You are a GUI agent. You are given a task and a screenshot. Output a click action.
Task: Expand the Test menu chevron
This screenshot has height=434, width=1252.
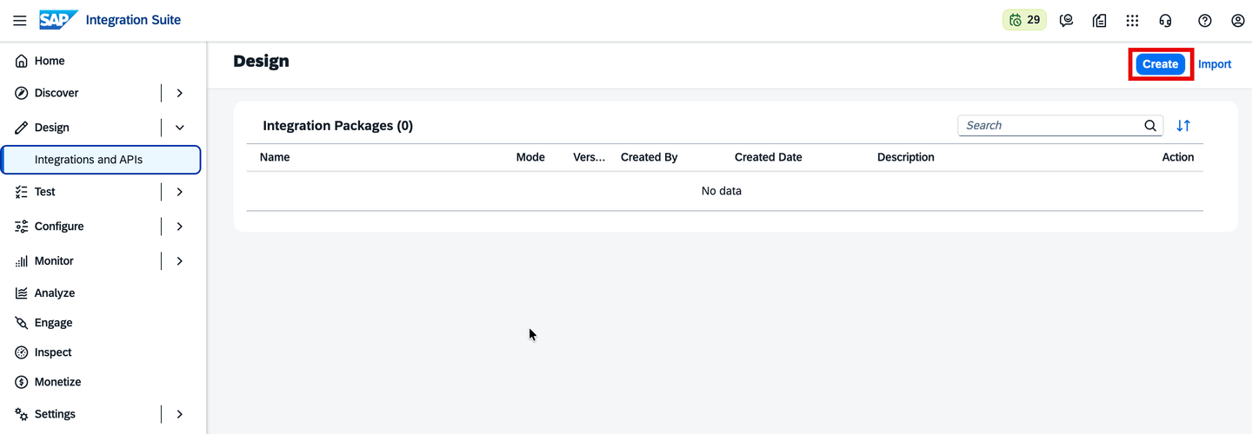(180, 192)
